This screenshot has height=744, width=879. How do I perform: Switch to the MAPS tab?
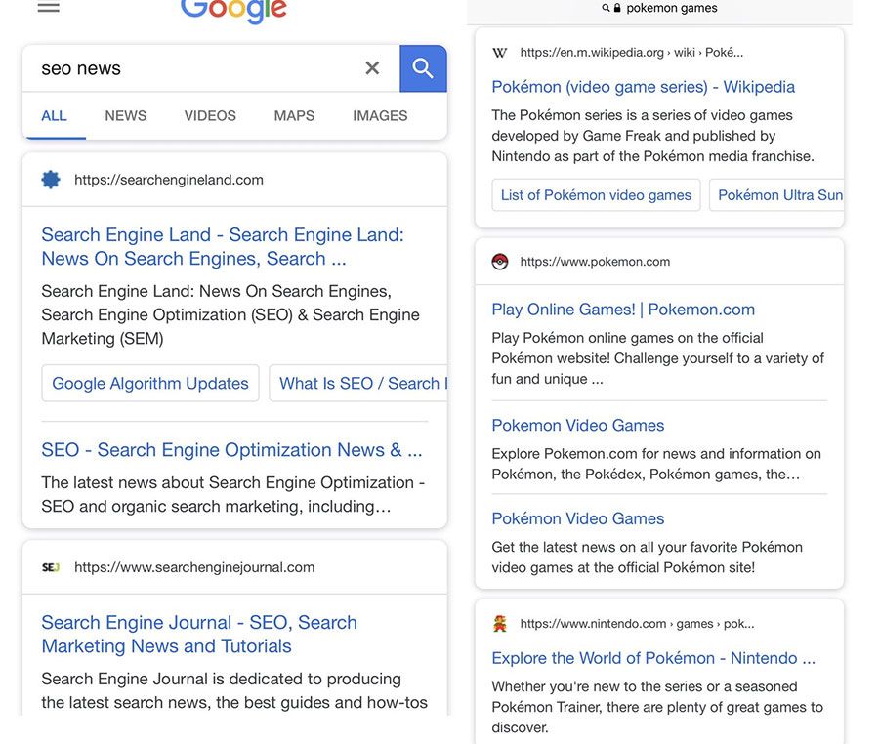[x=293, y=115]
